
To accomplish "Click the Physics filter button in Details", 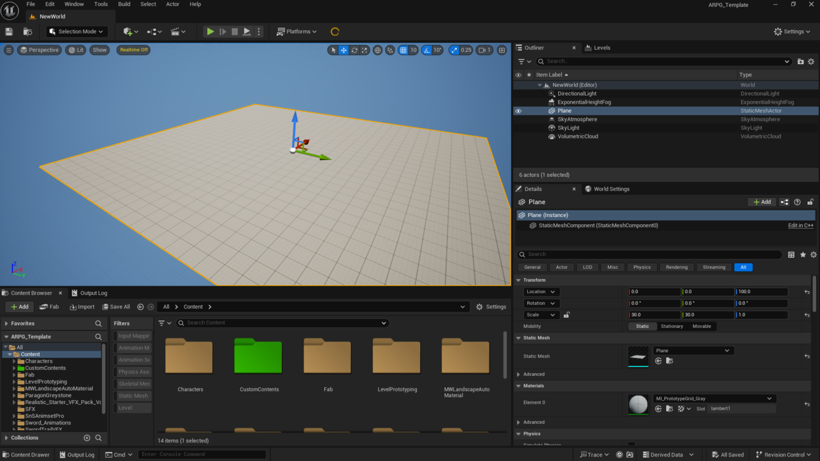I will point(642,267).
